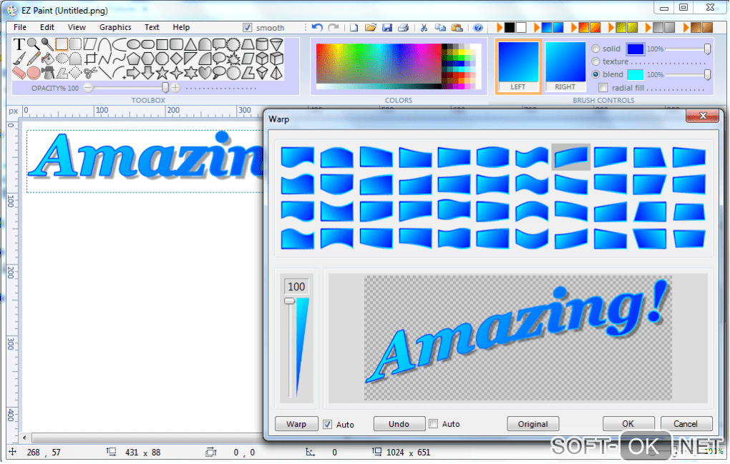
Task: Open the Graphics menu
Action: pyautogui.click(x=115, y=27)
